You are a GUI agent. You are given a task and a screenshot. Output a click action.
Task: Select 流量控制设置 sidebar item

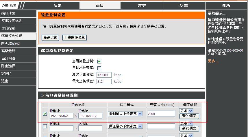pos(18,36)
